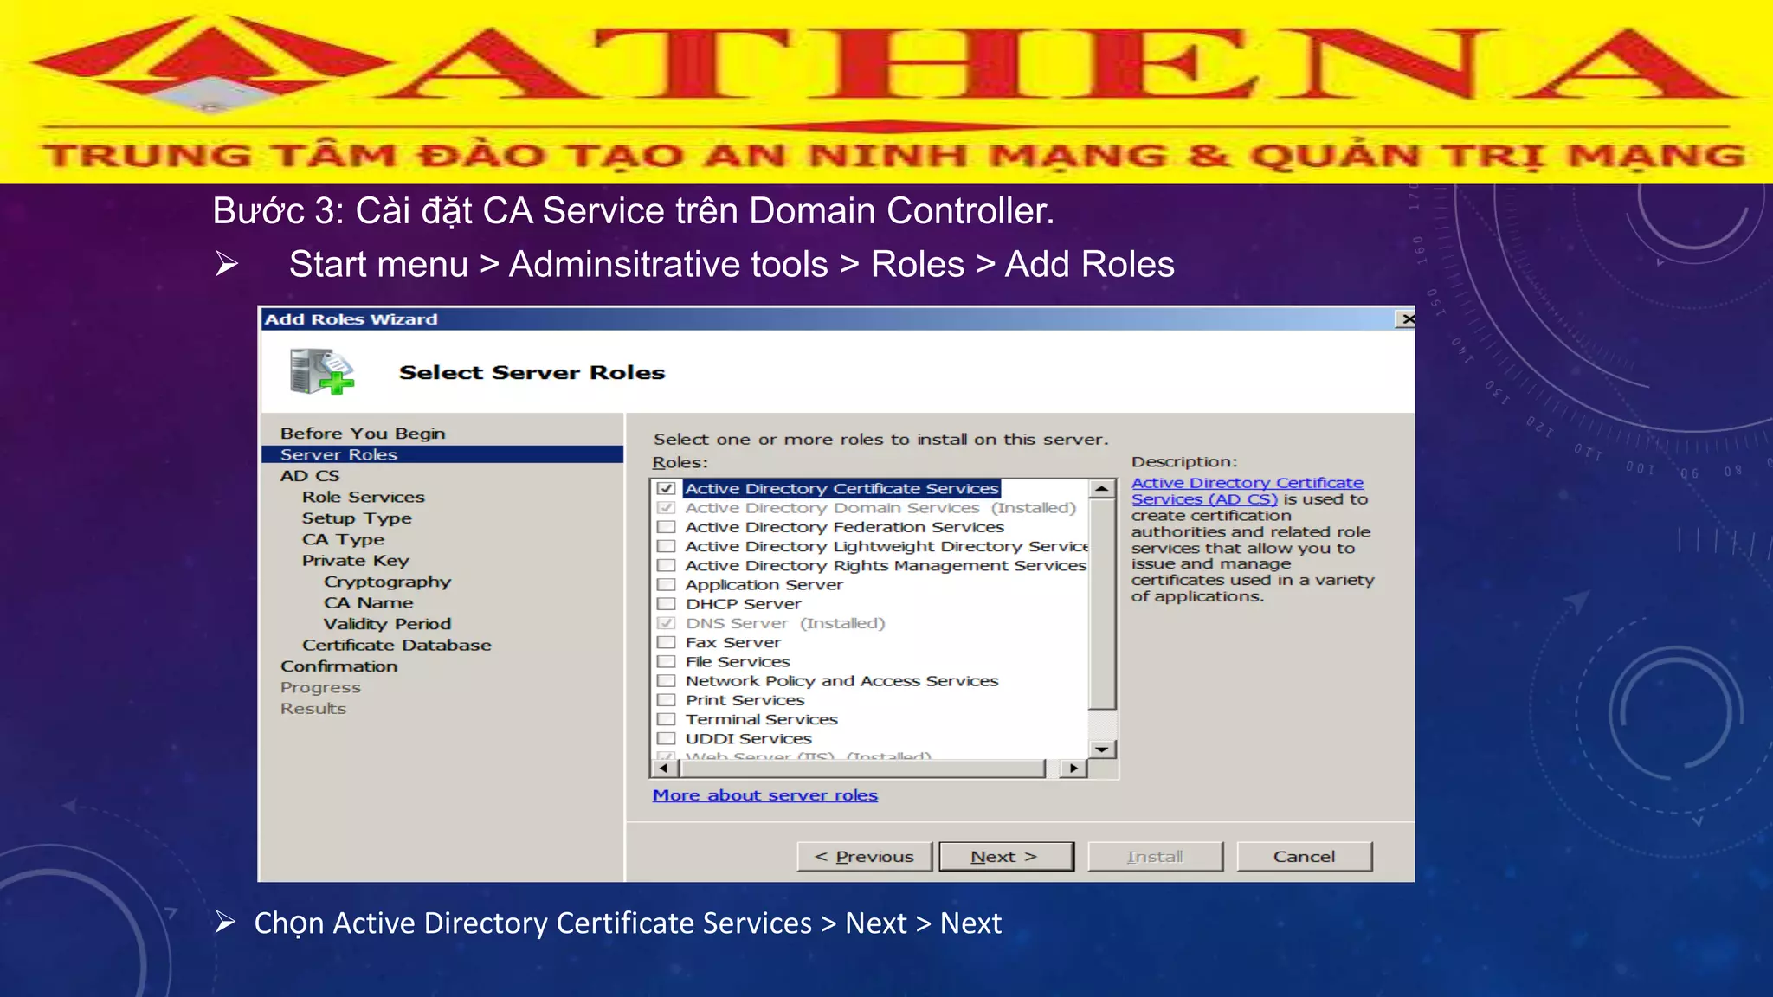Check Active Directory Lightweight Directory Services

[666, 546]
